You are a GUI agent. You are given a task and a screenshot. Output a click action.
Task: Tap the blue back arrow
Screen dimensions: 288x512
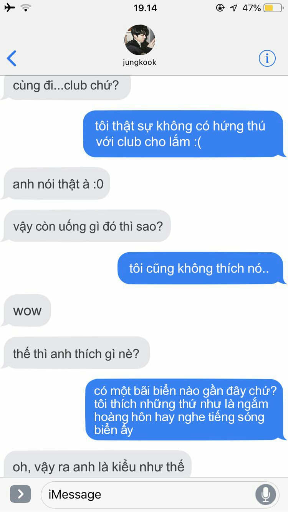click(x=12, y=59)
